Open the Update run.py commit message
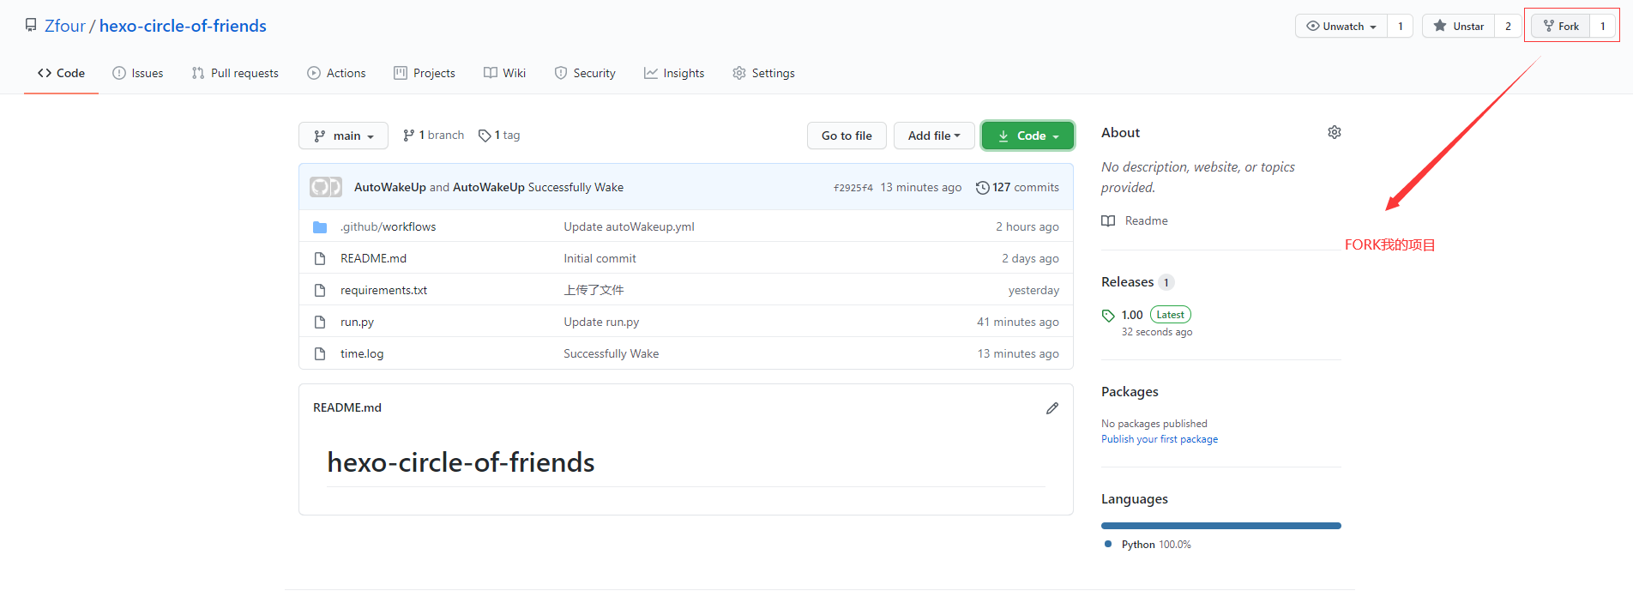 tap(601, 322)
